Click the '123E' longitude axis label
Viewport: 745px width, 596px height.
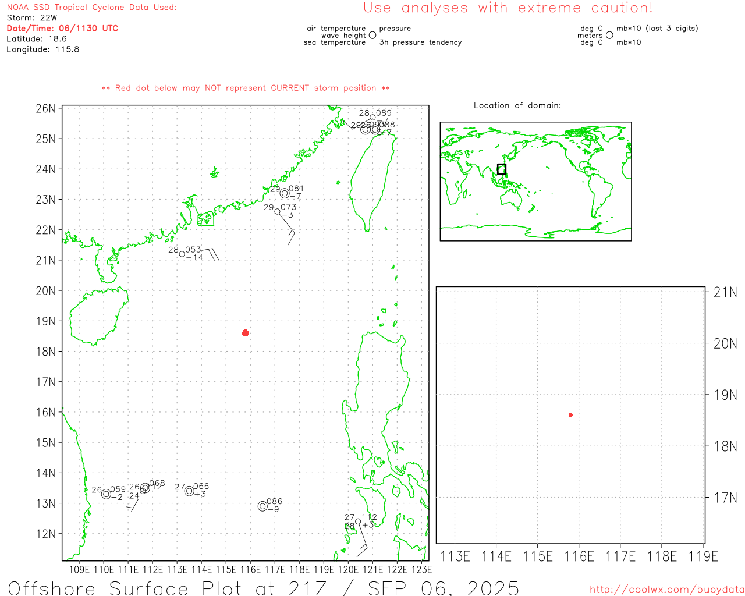[421, 569]
